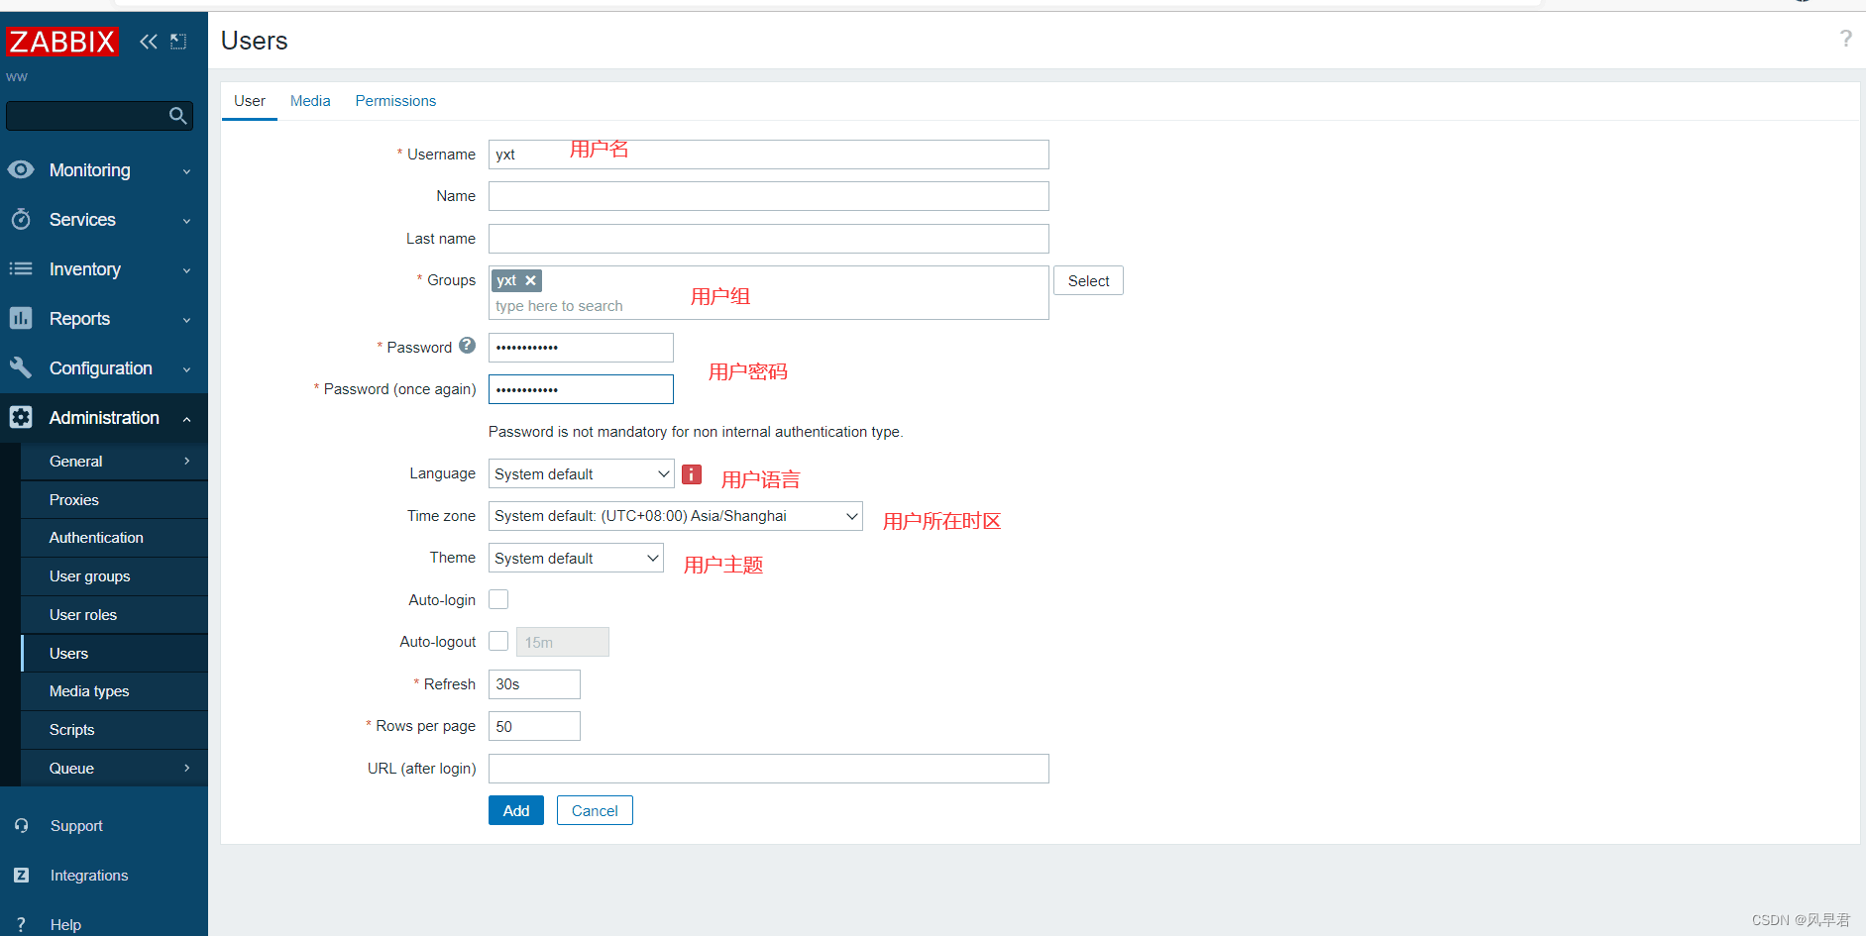Click red language info icon
The height and width of the screenshot is (936, 1866).
pyautogui.click(x=692, y=474)
